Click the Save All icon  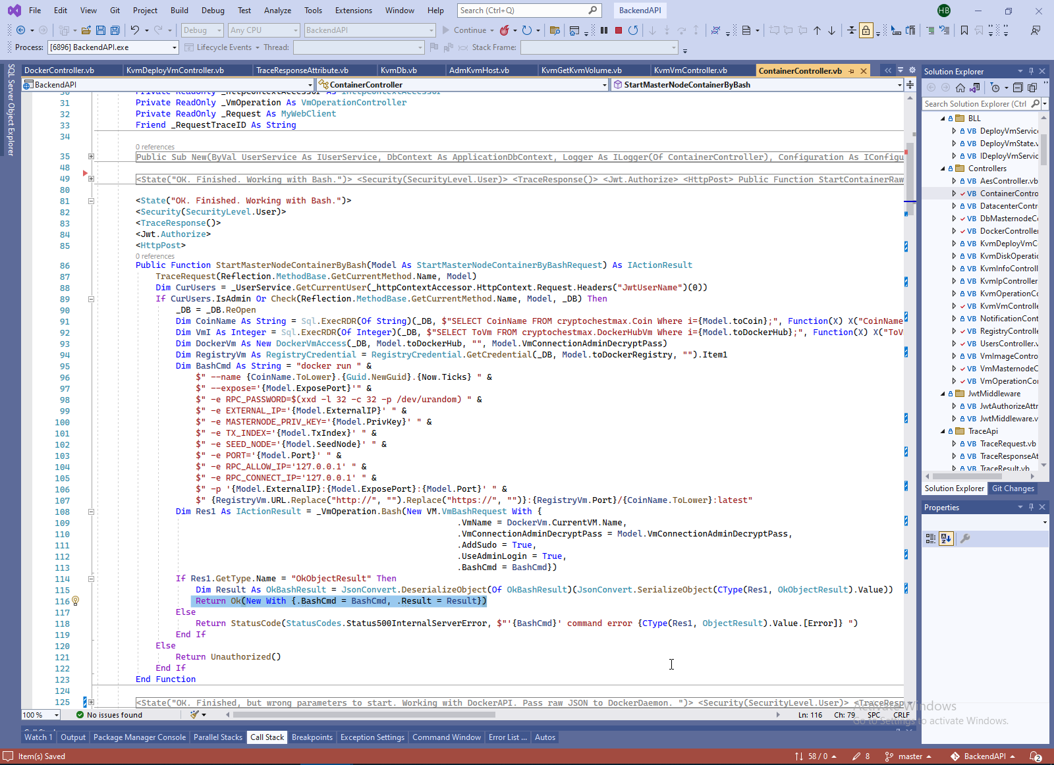tap(115, 30)
